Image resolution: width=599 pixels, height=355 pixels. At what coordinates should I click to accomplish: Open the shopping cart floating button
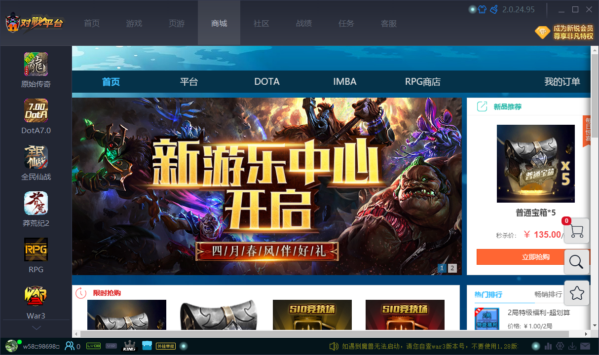(576, 230)
